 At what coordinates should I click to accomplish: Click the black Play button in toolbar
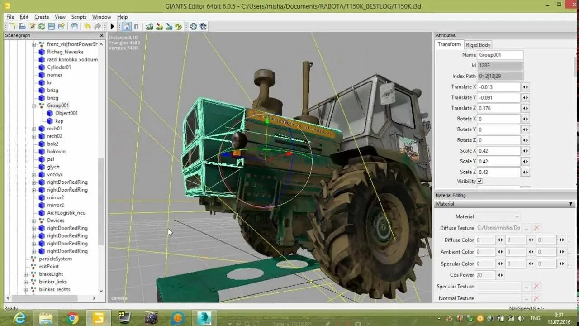[113, 27]
